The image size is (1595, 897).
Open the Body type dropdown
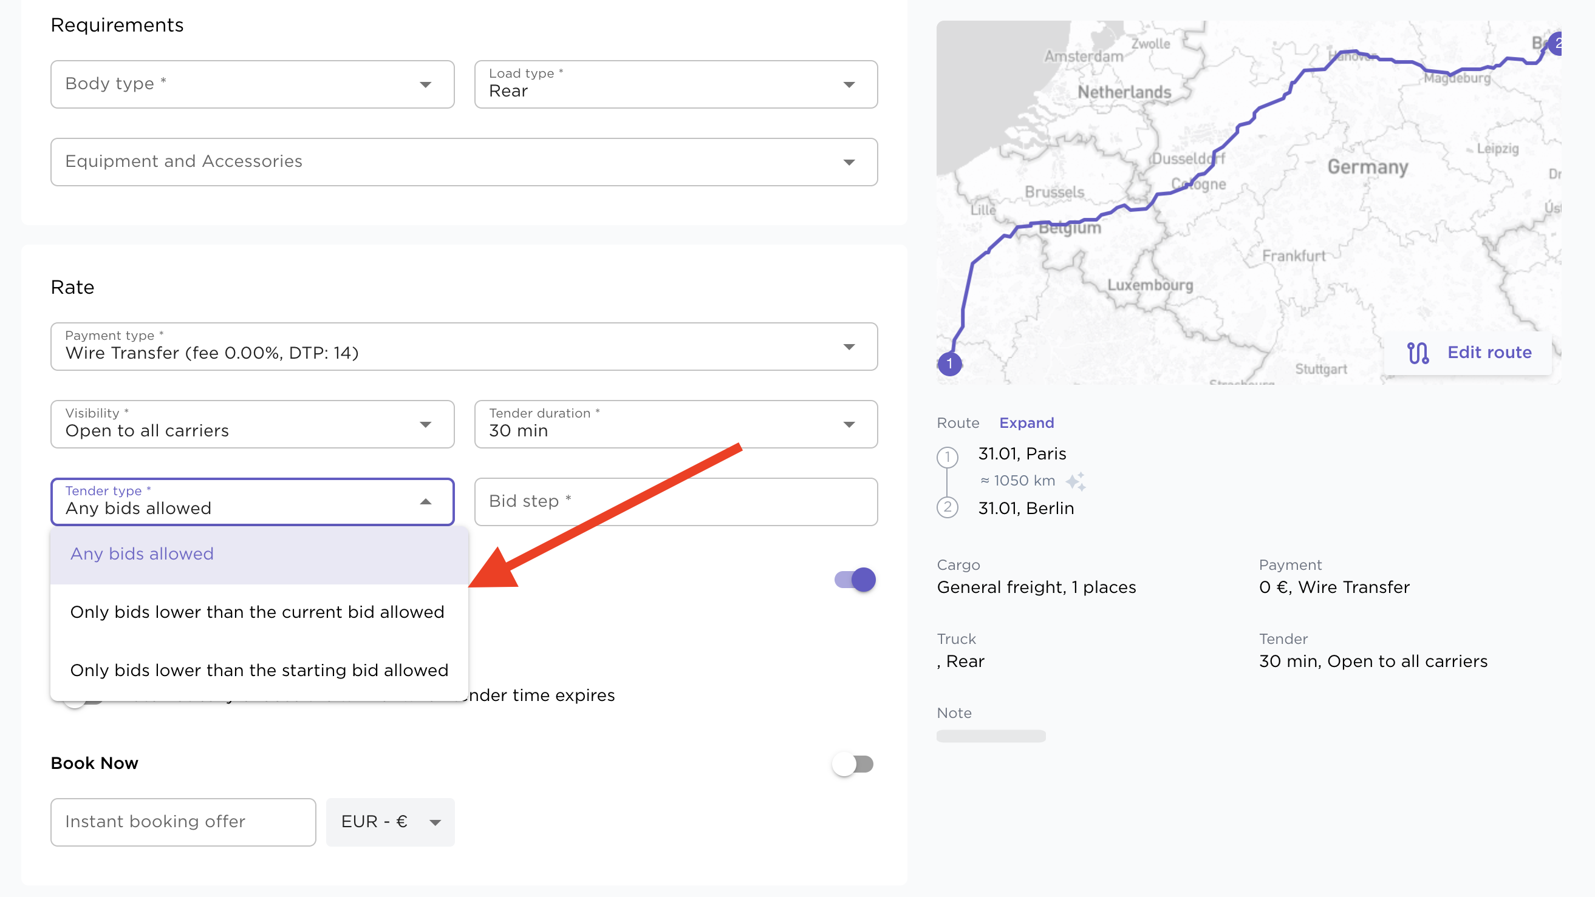point(253,84)
